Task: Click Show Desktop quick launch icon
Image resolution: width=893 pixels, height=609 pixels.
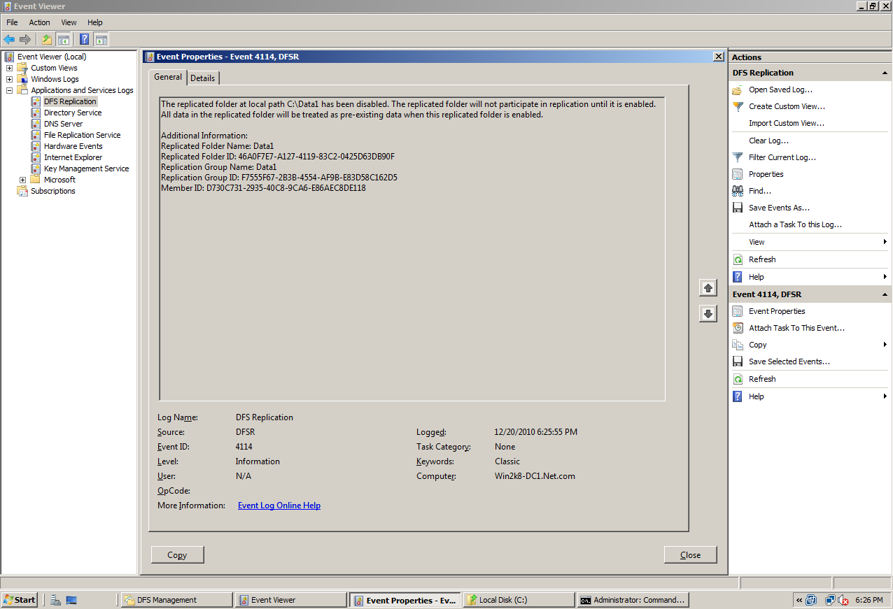Action: click(x=71, y=600)
